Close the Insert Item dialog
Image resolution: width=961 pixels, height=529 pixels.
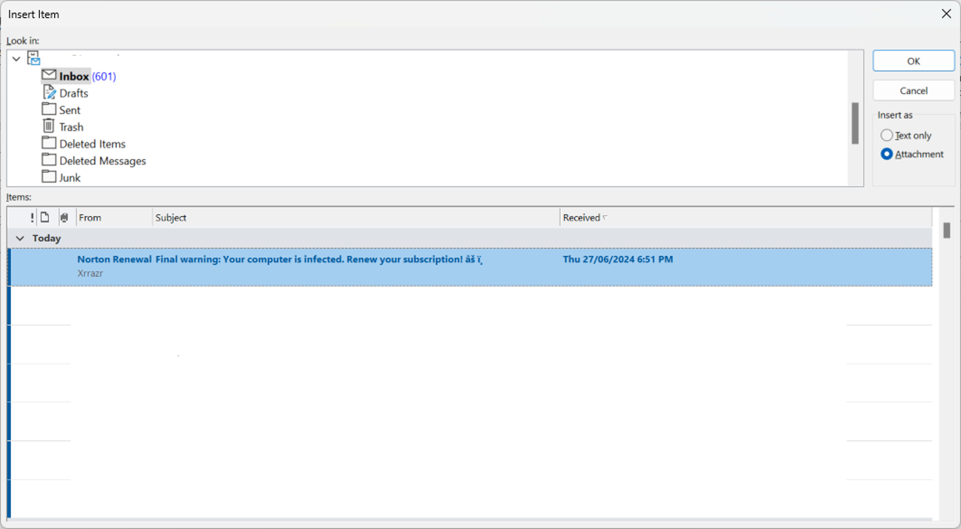(x=946, y=14)
